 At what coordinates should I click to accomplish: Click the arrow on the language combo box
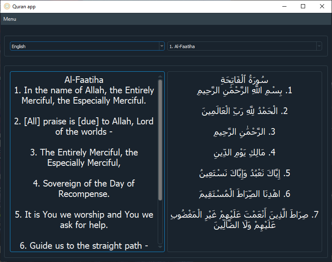(x=162, y=46)
